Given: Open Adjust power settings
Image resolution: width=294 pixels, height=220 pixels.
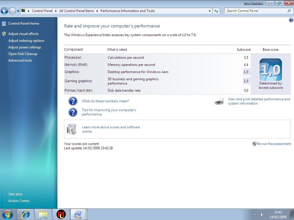Looking at the screenshot, I should click(25, 47).
